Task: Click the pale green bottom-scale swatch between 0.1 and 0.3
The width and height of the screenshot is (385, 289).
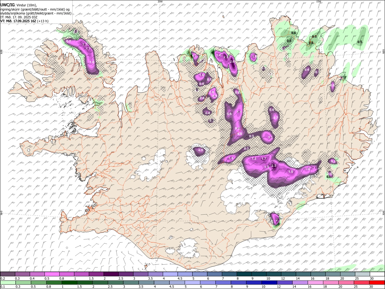Action: (x=8, y=283)
